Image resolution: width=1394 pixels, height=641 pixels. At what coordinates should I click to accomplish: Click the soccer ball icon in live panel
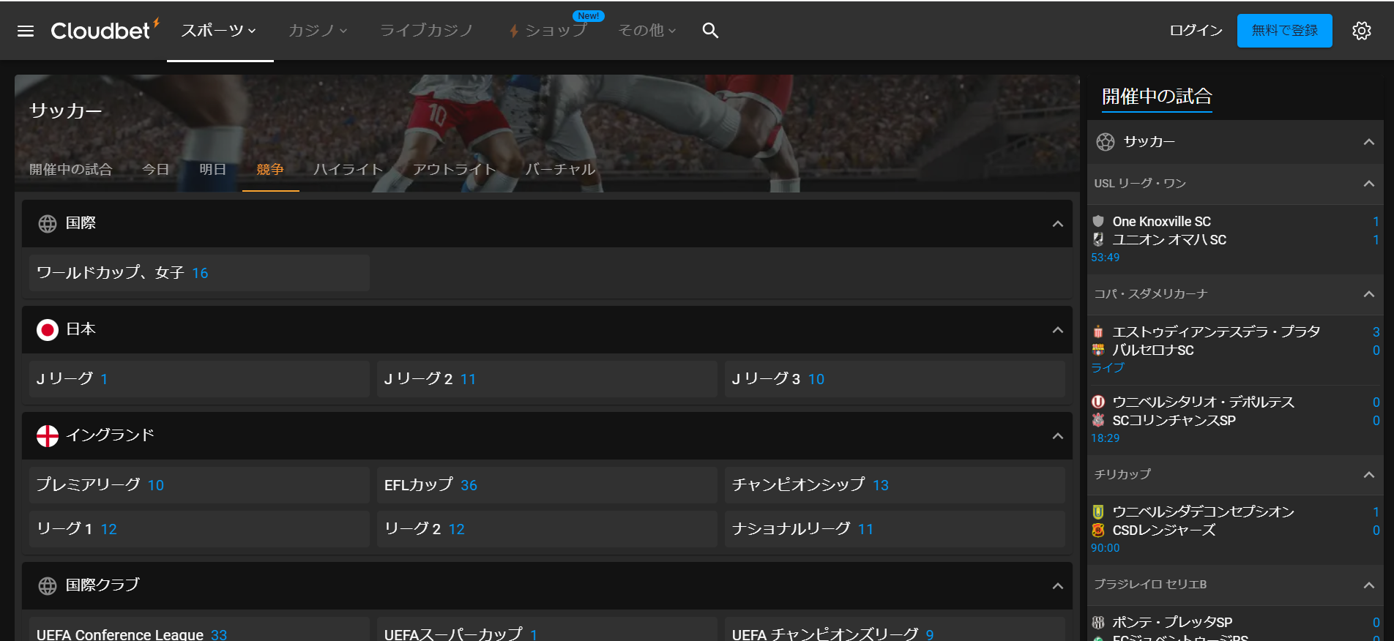(x=1106, y=142)
